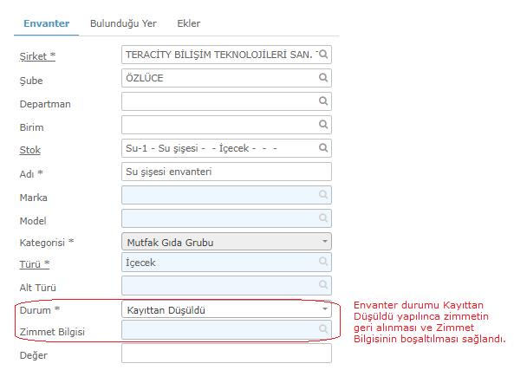
Task: Click the Stok field search icon
Action: click(x=323, y=148)
